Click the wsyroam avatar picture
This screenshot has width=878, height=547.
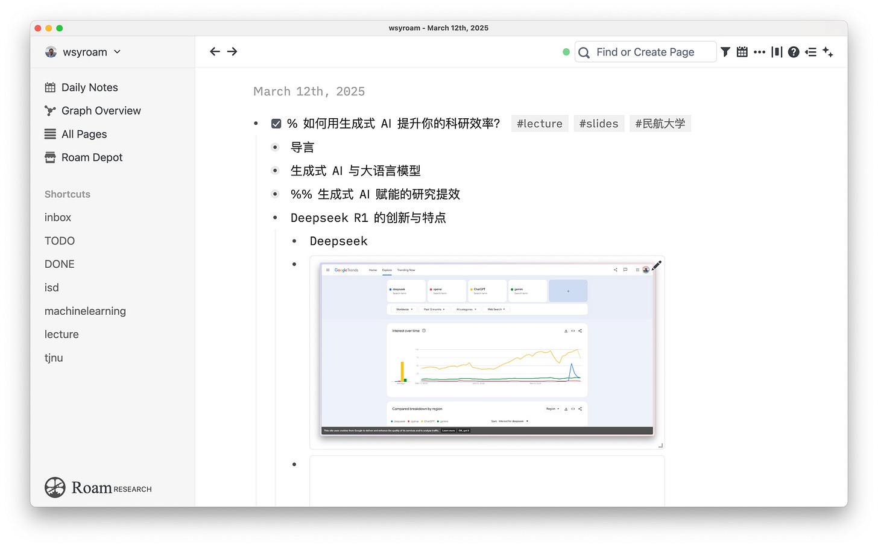click(x=51, y=52)
